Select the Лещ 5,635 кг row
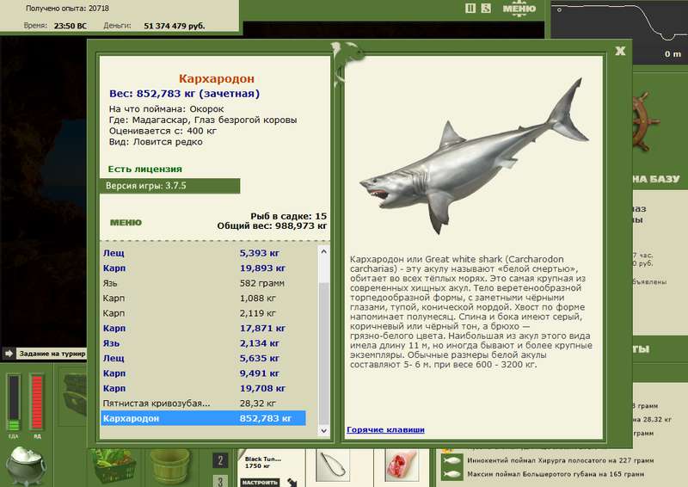This screenshot has width=688, height=487. pyautogui.click(x=203, y=358)
